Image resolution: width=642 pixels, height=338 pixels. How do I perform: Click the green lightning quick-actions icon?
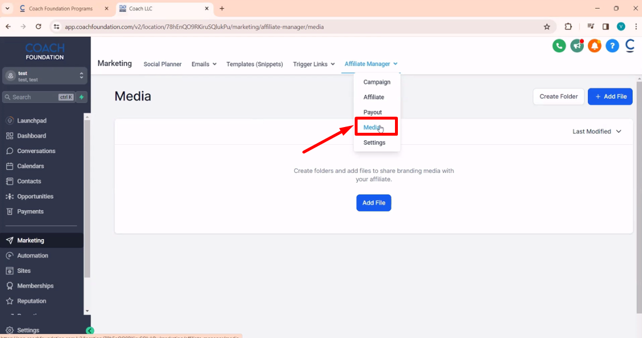point(82,97)
